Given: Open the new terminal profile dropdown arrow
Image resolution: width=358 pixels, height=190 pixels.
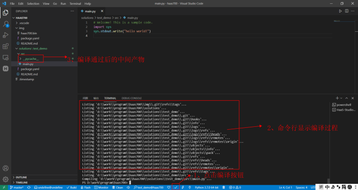Looking at the screenshot, I should coord(341,98).
